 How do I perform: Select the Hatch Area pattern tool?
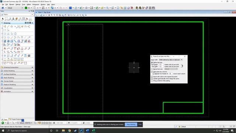tap(5, 41)
